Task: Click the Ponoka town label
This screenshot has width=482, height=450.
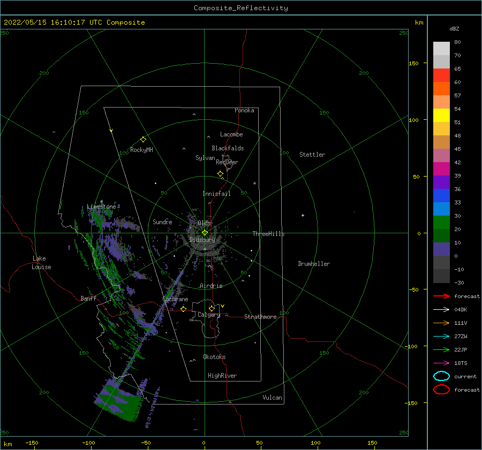Action: pos(244,111)
